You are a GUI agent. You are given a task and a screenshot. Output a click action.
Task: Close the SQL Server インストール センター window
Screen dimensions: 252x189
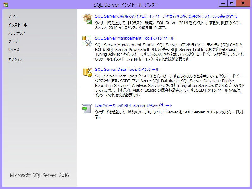[x=243, y=3]
